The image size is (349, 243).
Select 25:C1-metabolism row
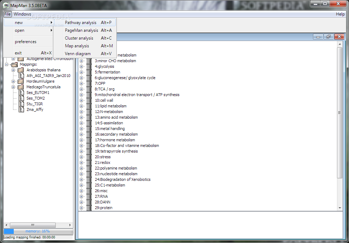(110, 185)
